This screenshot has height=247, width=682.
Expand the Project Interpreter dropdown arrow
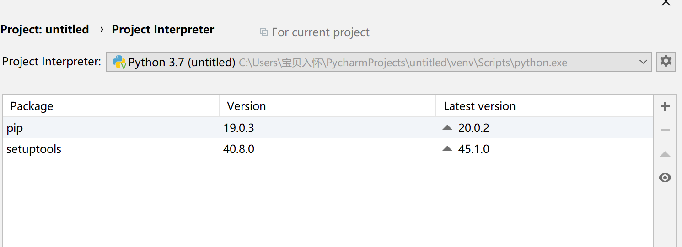(x=643, y=62)
